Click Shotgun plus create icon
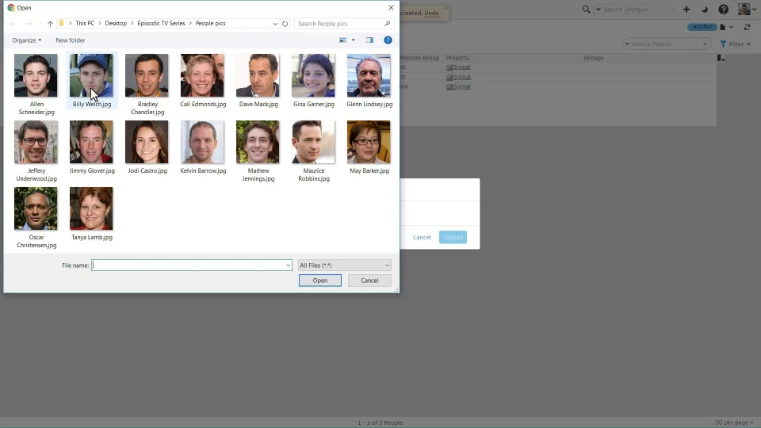Viewport: 761px width, 428px height. (x=686, y=10)
